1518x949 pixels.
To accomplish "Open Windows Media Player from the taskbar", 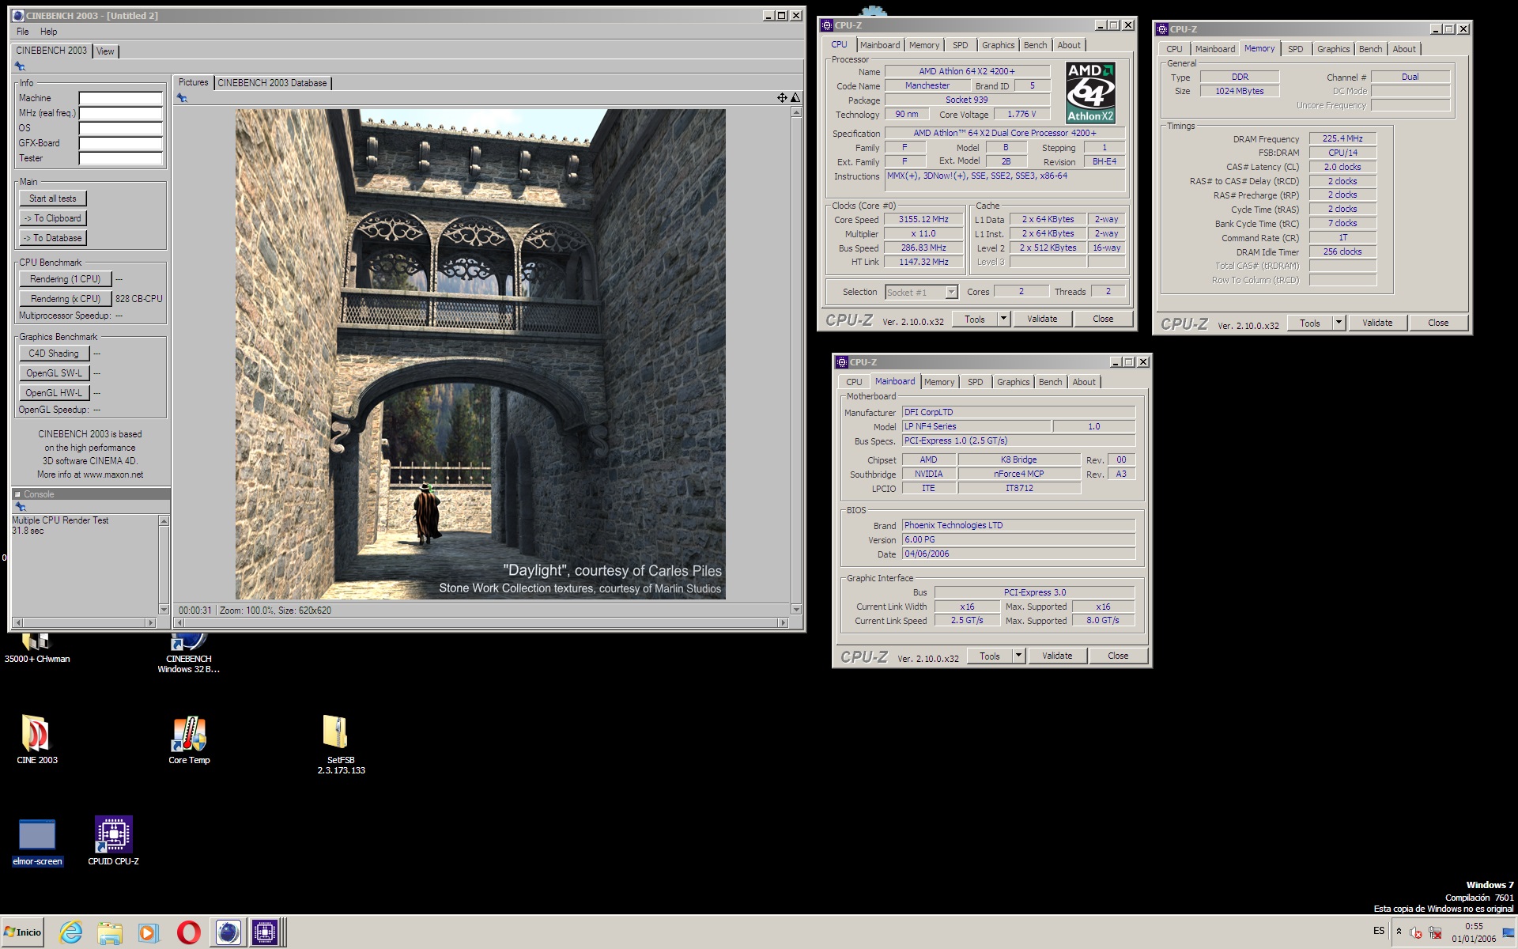I will (149, 932).
